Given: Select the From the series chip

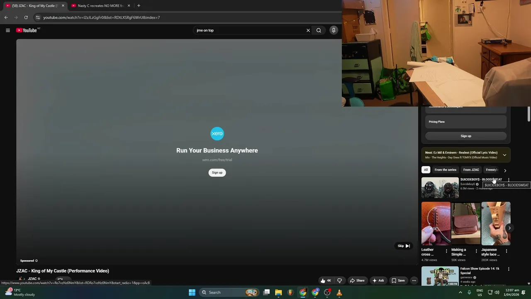Looking at the screenshot, I should point(446,170).
